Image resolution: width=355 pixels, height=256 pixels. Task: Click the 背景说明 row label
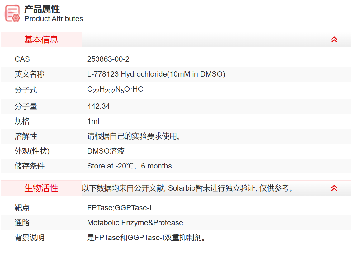30,238
